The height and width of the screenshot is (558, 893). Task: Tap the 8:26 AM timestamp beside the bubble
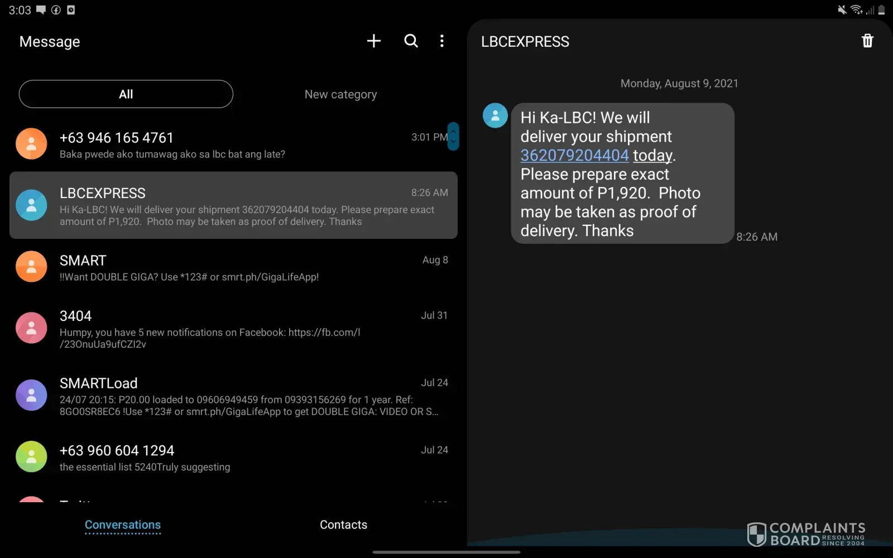[x=757, y=237]
